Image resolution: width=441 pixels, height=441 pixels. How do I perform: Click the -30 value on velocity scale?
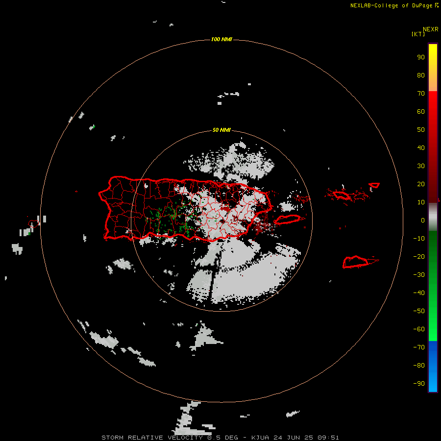[419, 275]
